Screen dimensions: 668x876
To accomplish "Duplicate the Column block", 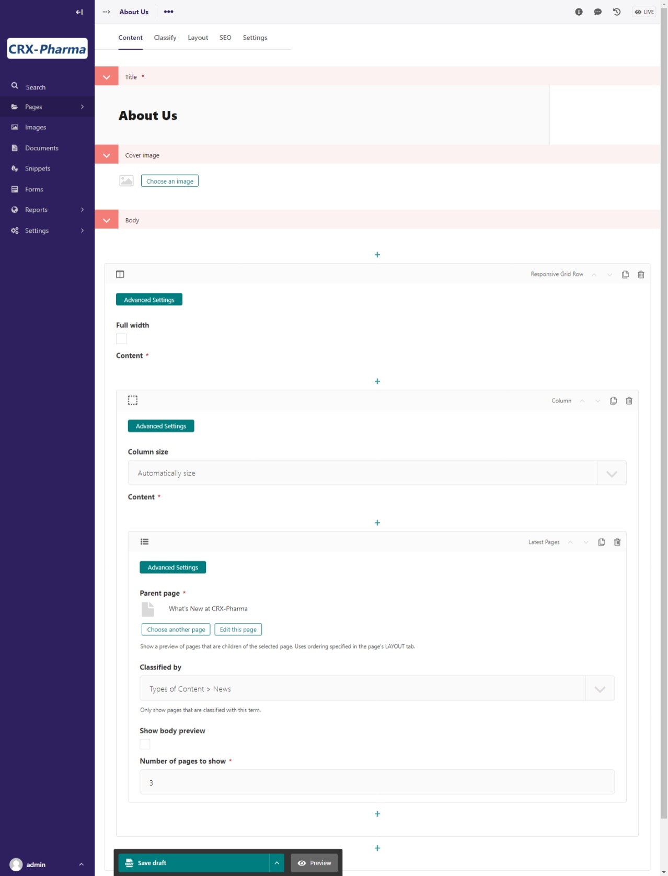I will click(613, 401).
